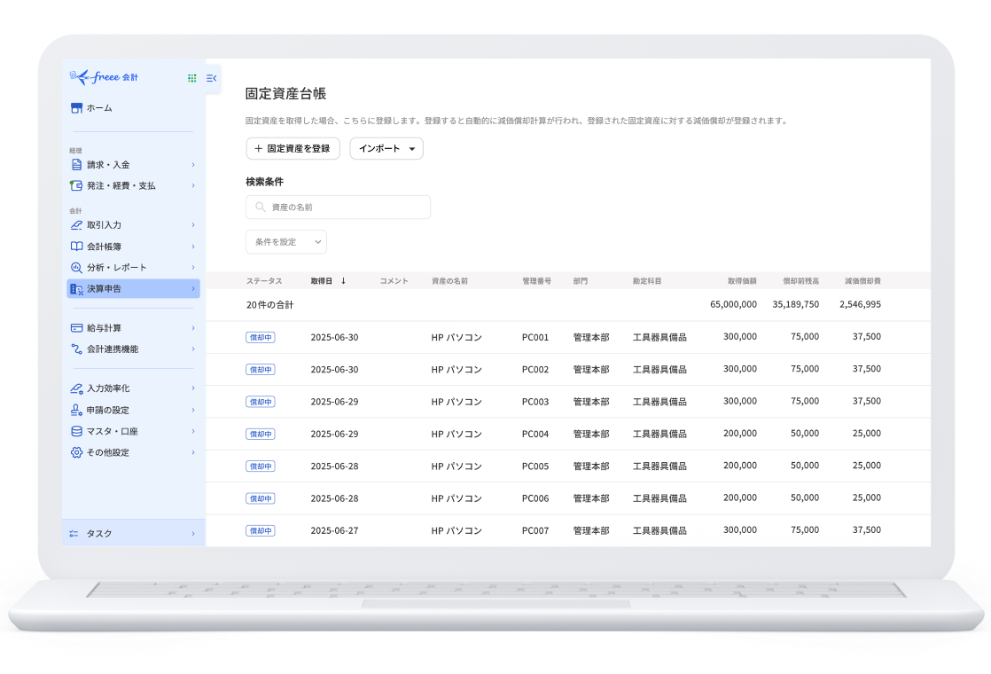Expand the 会計帳簿 submenu chevron
The width and height of the screenshot is (991, 674).
[x=193, y=247]
